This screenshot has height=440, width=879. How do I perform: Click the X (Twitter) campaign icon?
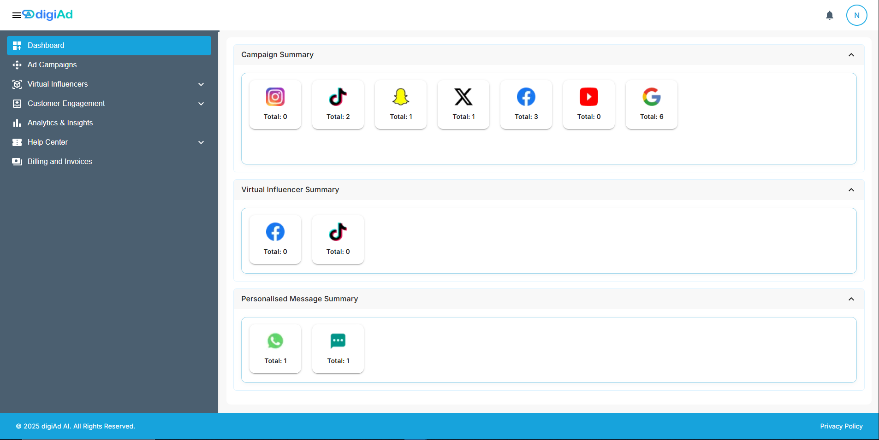click(x=463, y=97)
